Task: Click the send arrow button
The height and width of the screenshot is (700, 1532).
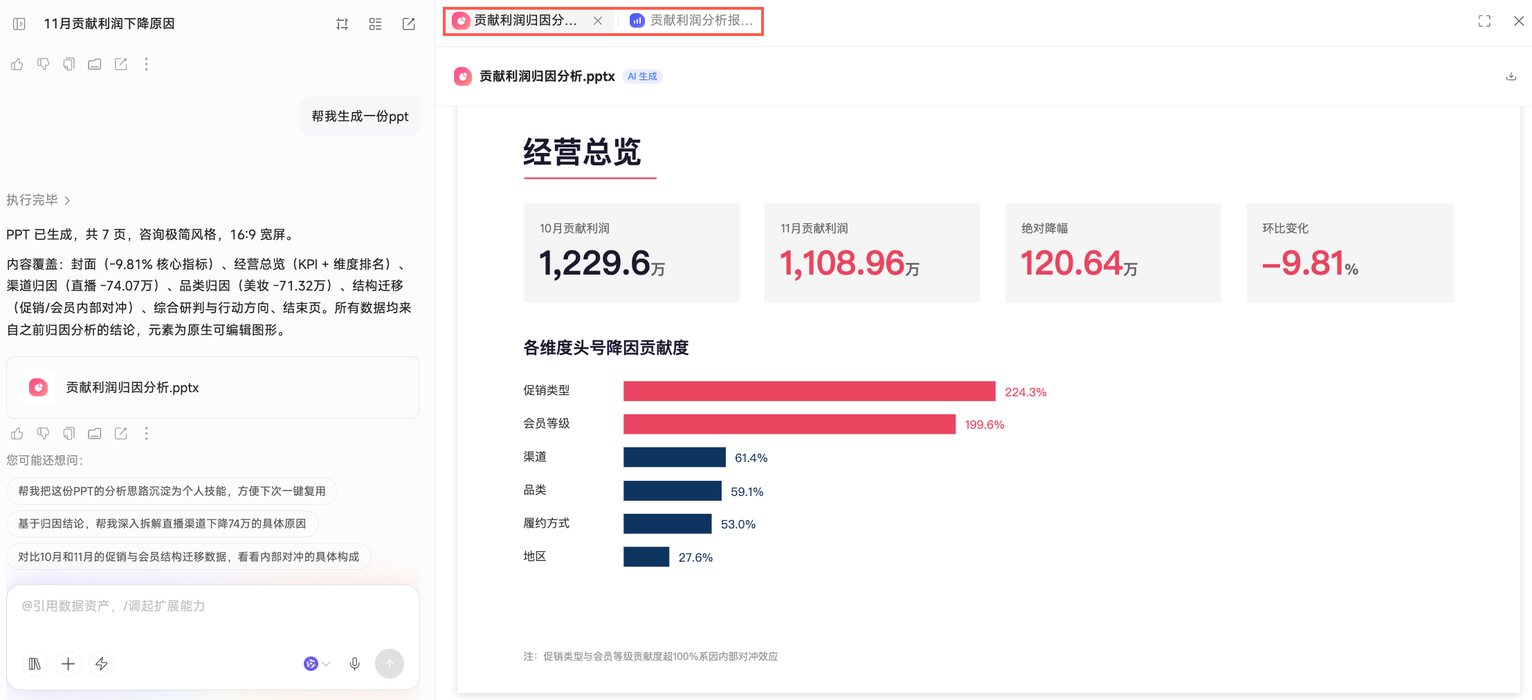Action: tap(390, 664)
